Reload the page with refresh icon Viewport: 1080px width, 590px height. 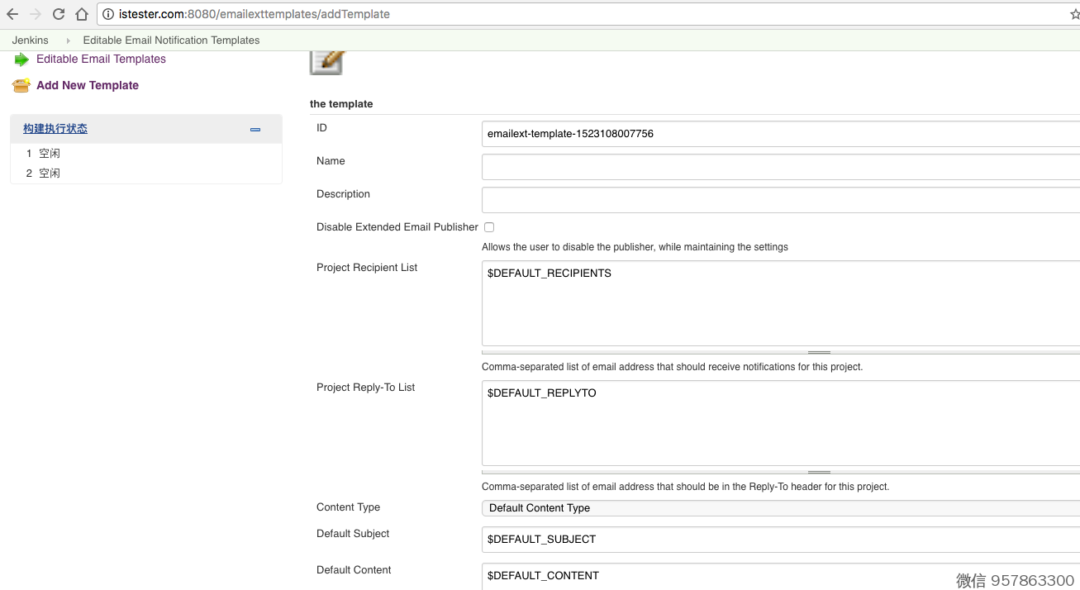tap(59, 14)
